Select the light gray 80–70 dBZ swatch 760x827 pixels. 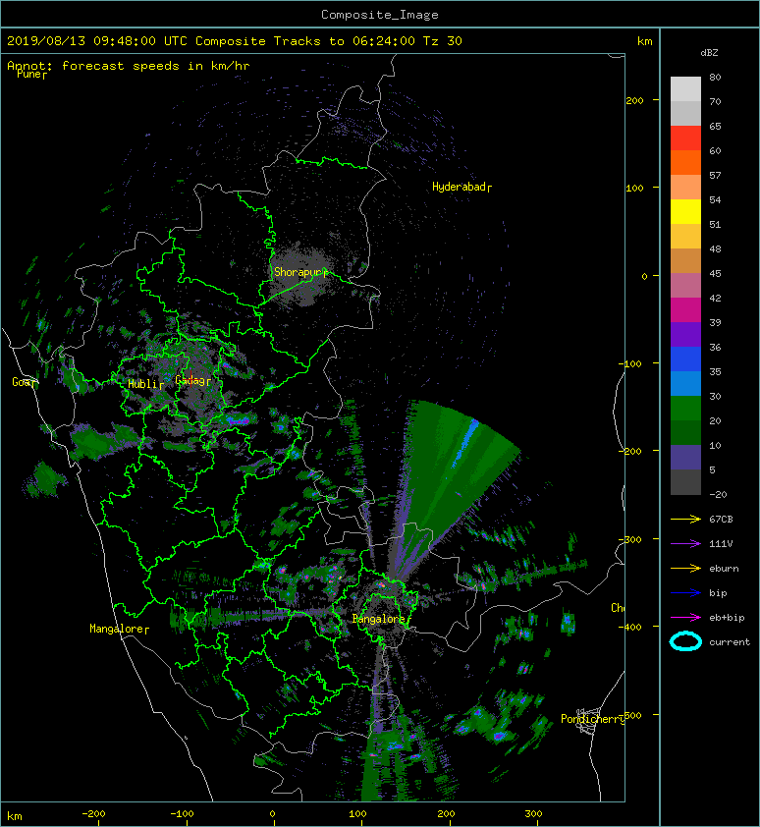click(x=685, y=89)
